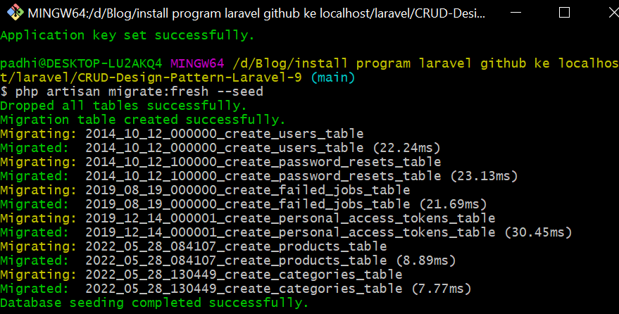Screen dimensions: 619x314
Task: Click the Migrated create_products_table (8.89ms) line
Action: click(x=227, y=260)
